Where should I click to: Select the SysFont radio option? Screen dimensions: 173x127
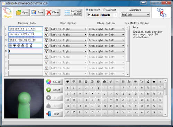(x=110, y=10)
